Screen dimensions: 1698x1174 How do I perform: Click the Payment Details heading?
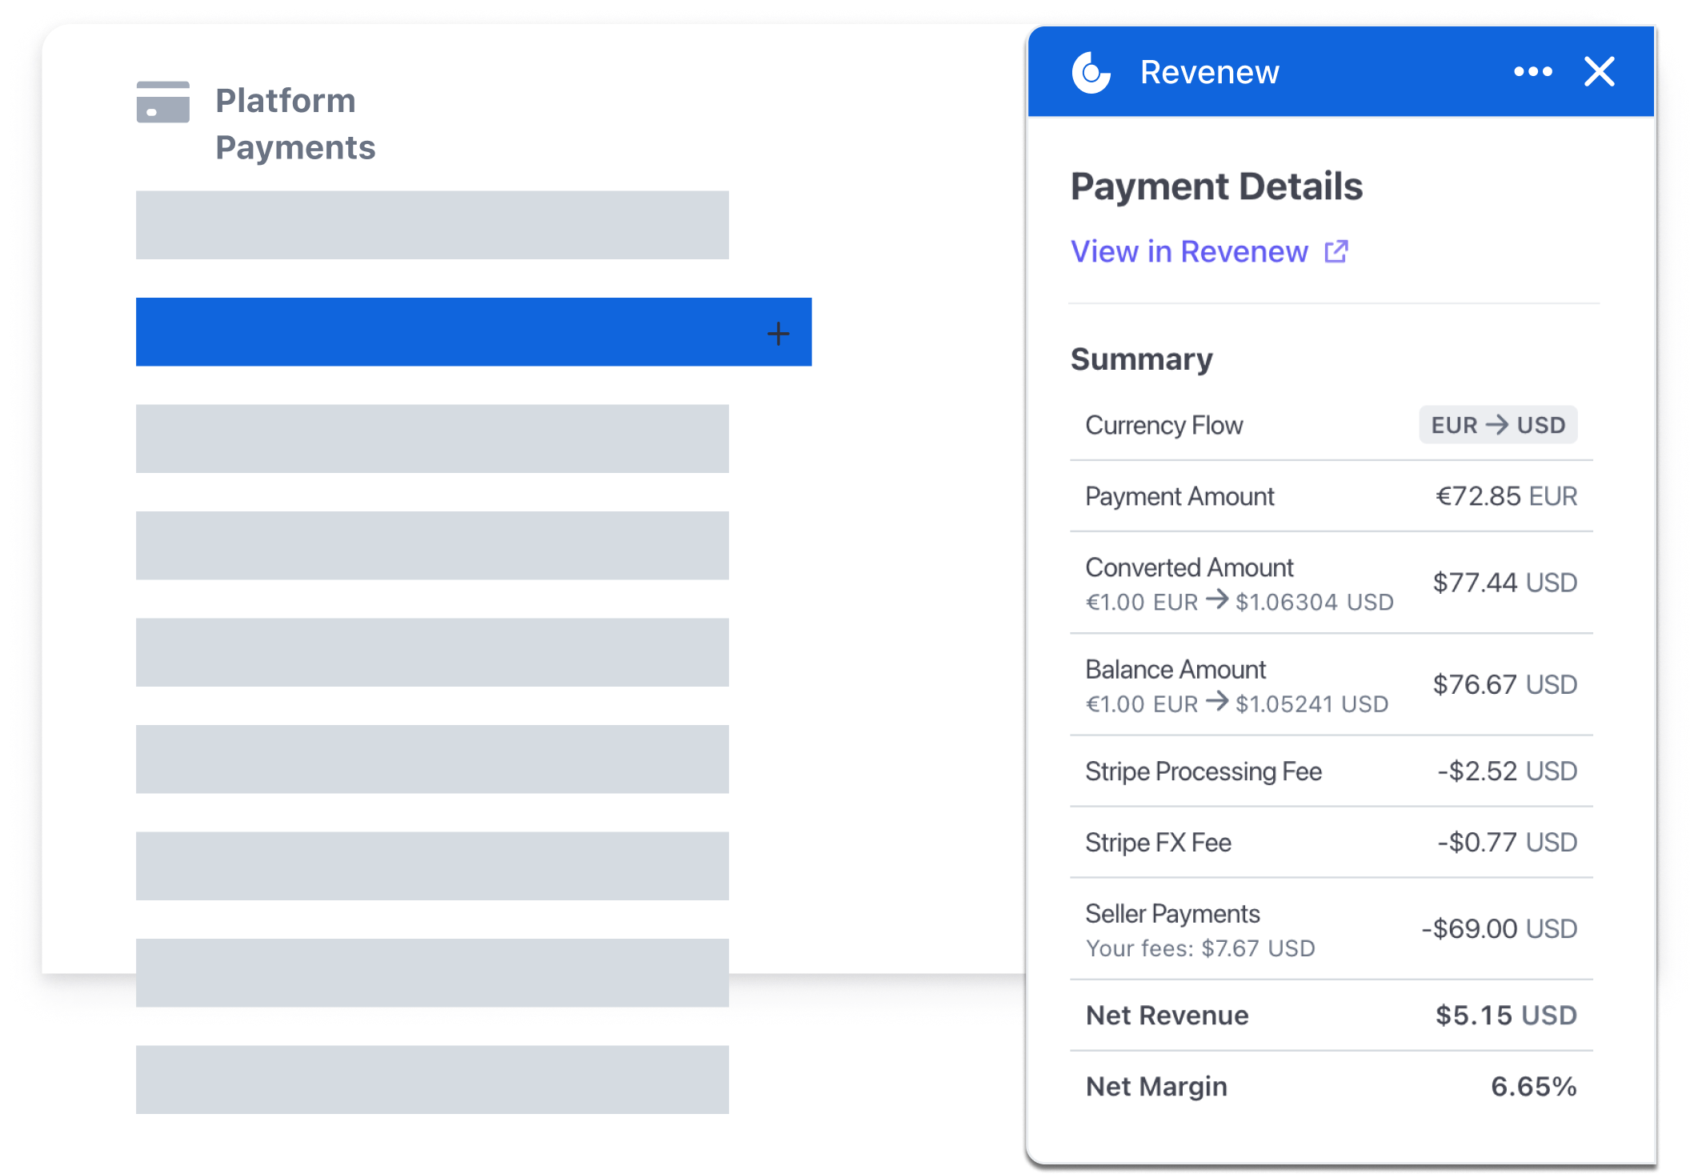click(x=1217, y=186)
